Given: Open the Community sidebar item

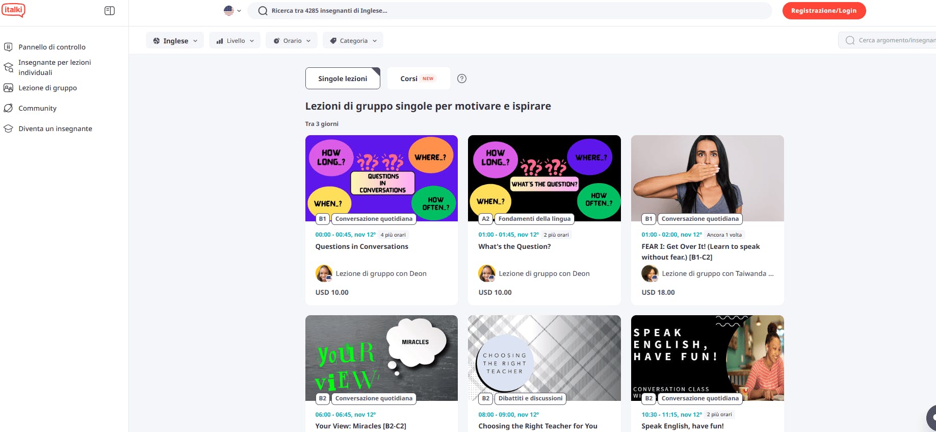Looking at the screenshot, I should click(37, 108).
